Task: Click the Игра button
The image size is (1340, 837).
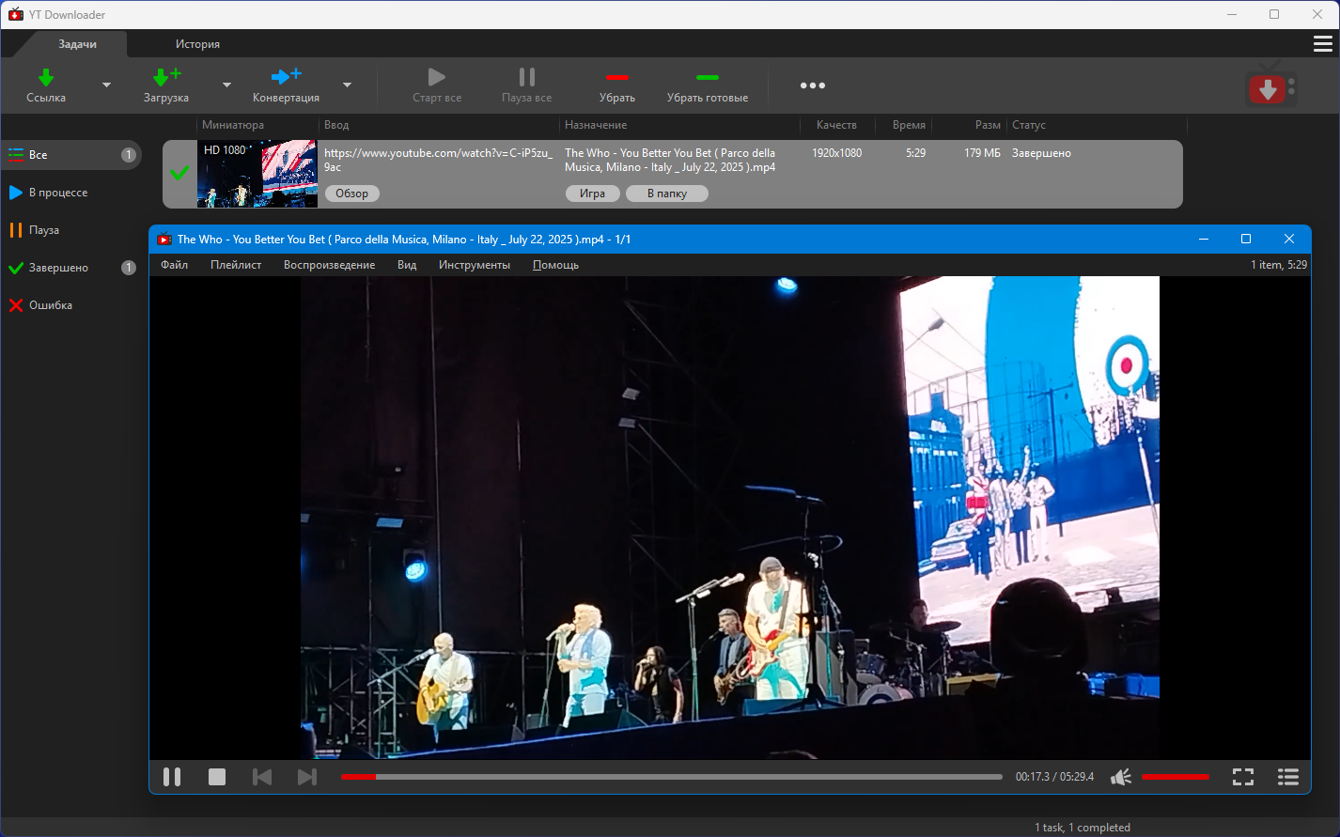Action: pos(593,194)
